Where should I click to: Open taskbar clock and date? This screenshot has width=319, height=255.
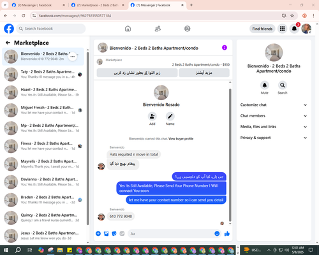coord(297,250)
